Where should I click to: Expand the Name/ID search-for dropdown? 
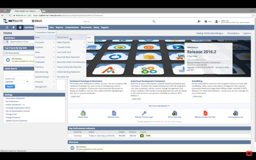click(17, 82)
